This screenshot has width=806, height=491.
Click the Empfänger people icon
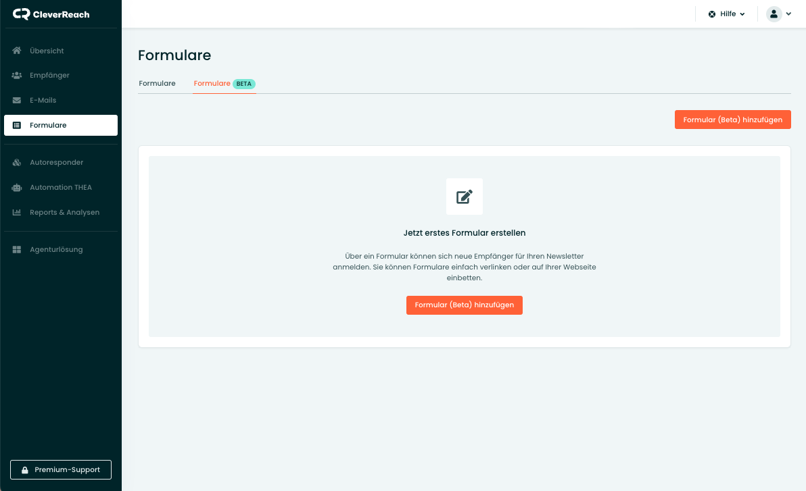17,75
